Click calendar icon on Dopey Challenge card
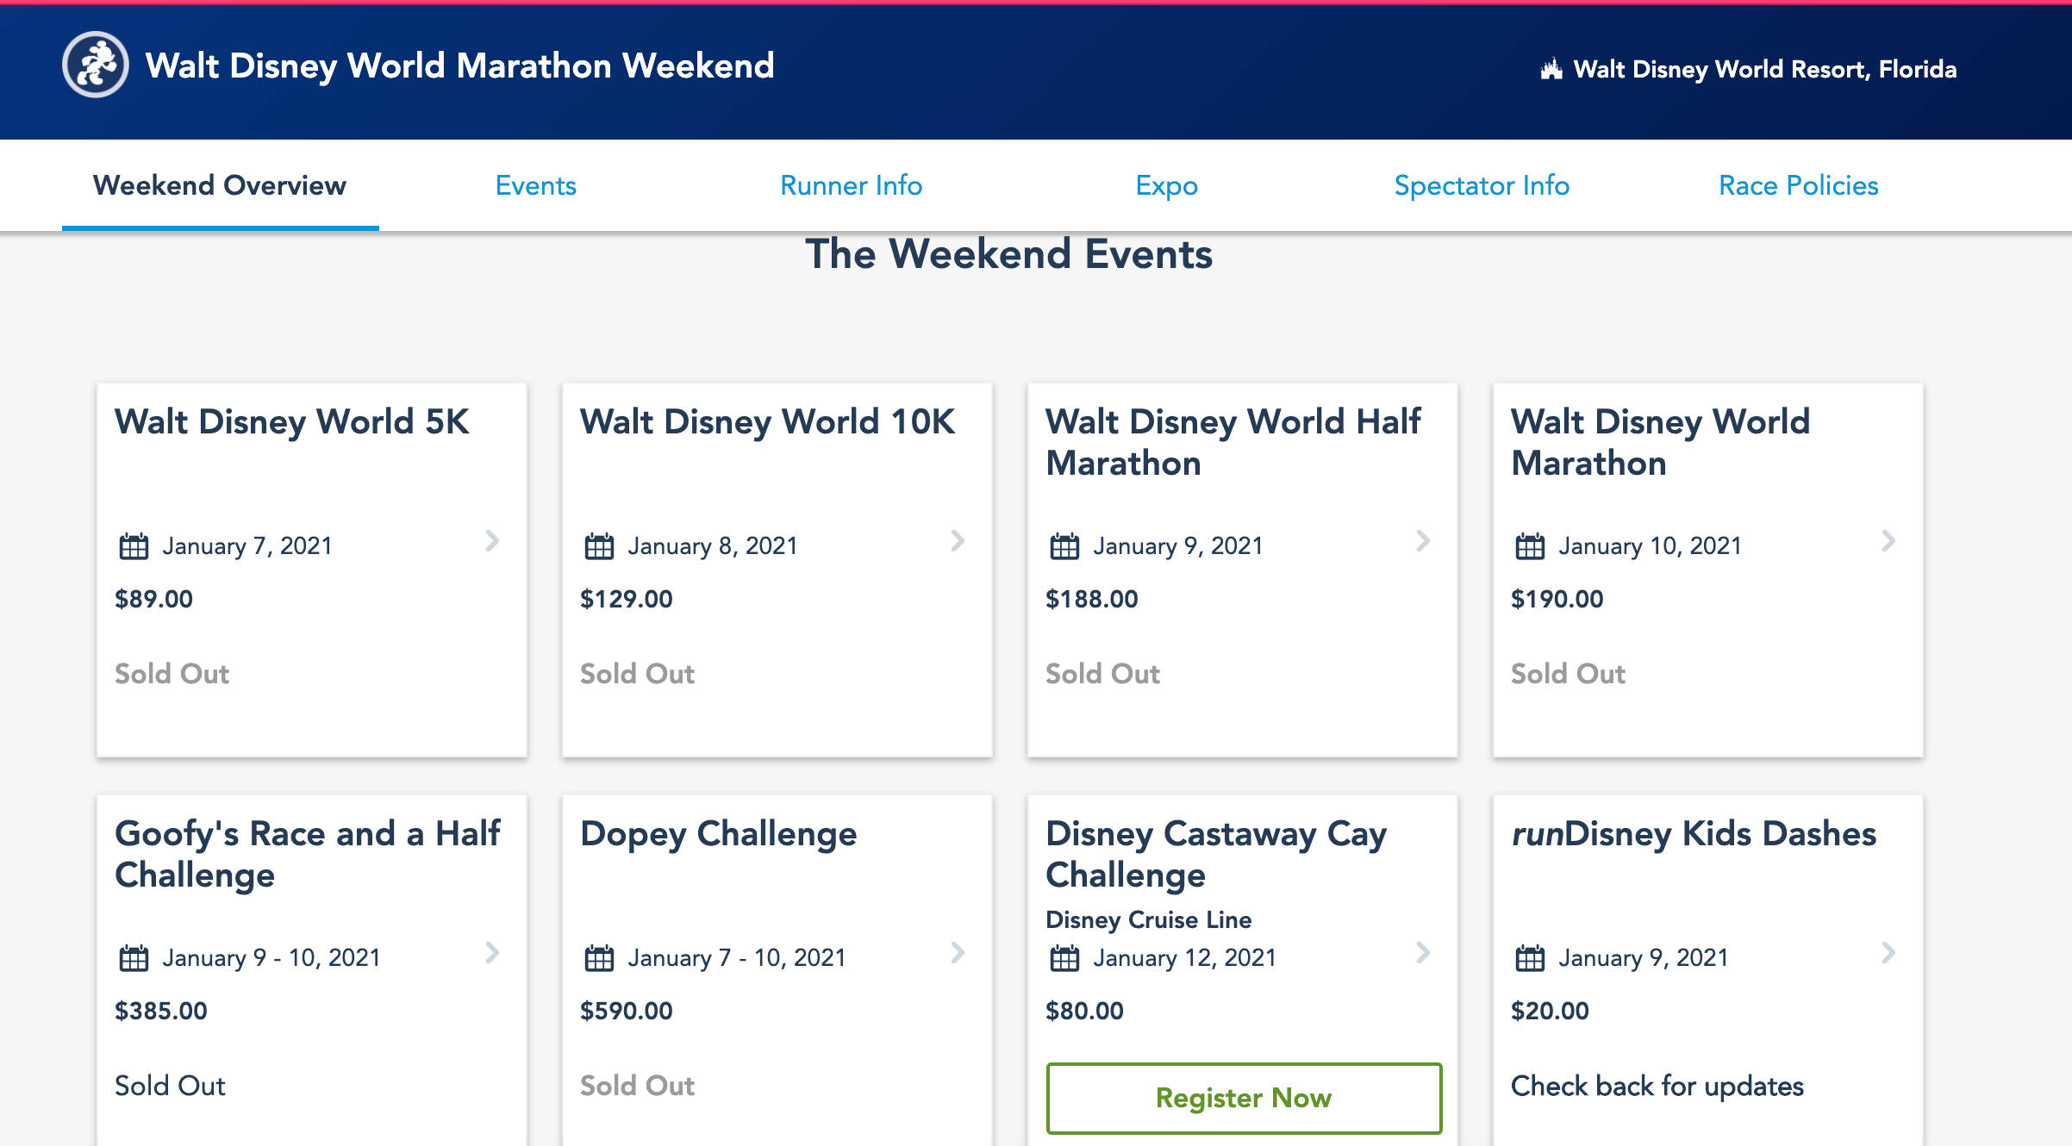 (x=599, y=958)
